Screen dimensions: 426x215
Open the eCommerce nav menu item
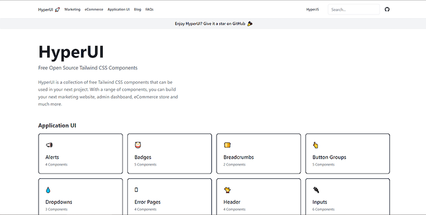[94, 9]
